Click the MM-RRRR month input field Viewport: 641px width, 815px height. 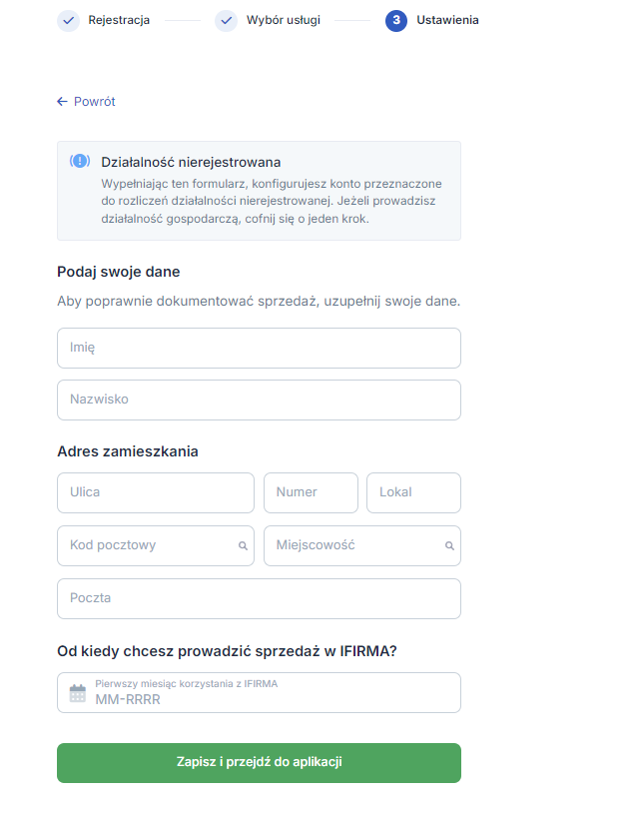[x=270, y=699]
